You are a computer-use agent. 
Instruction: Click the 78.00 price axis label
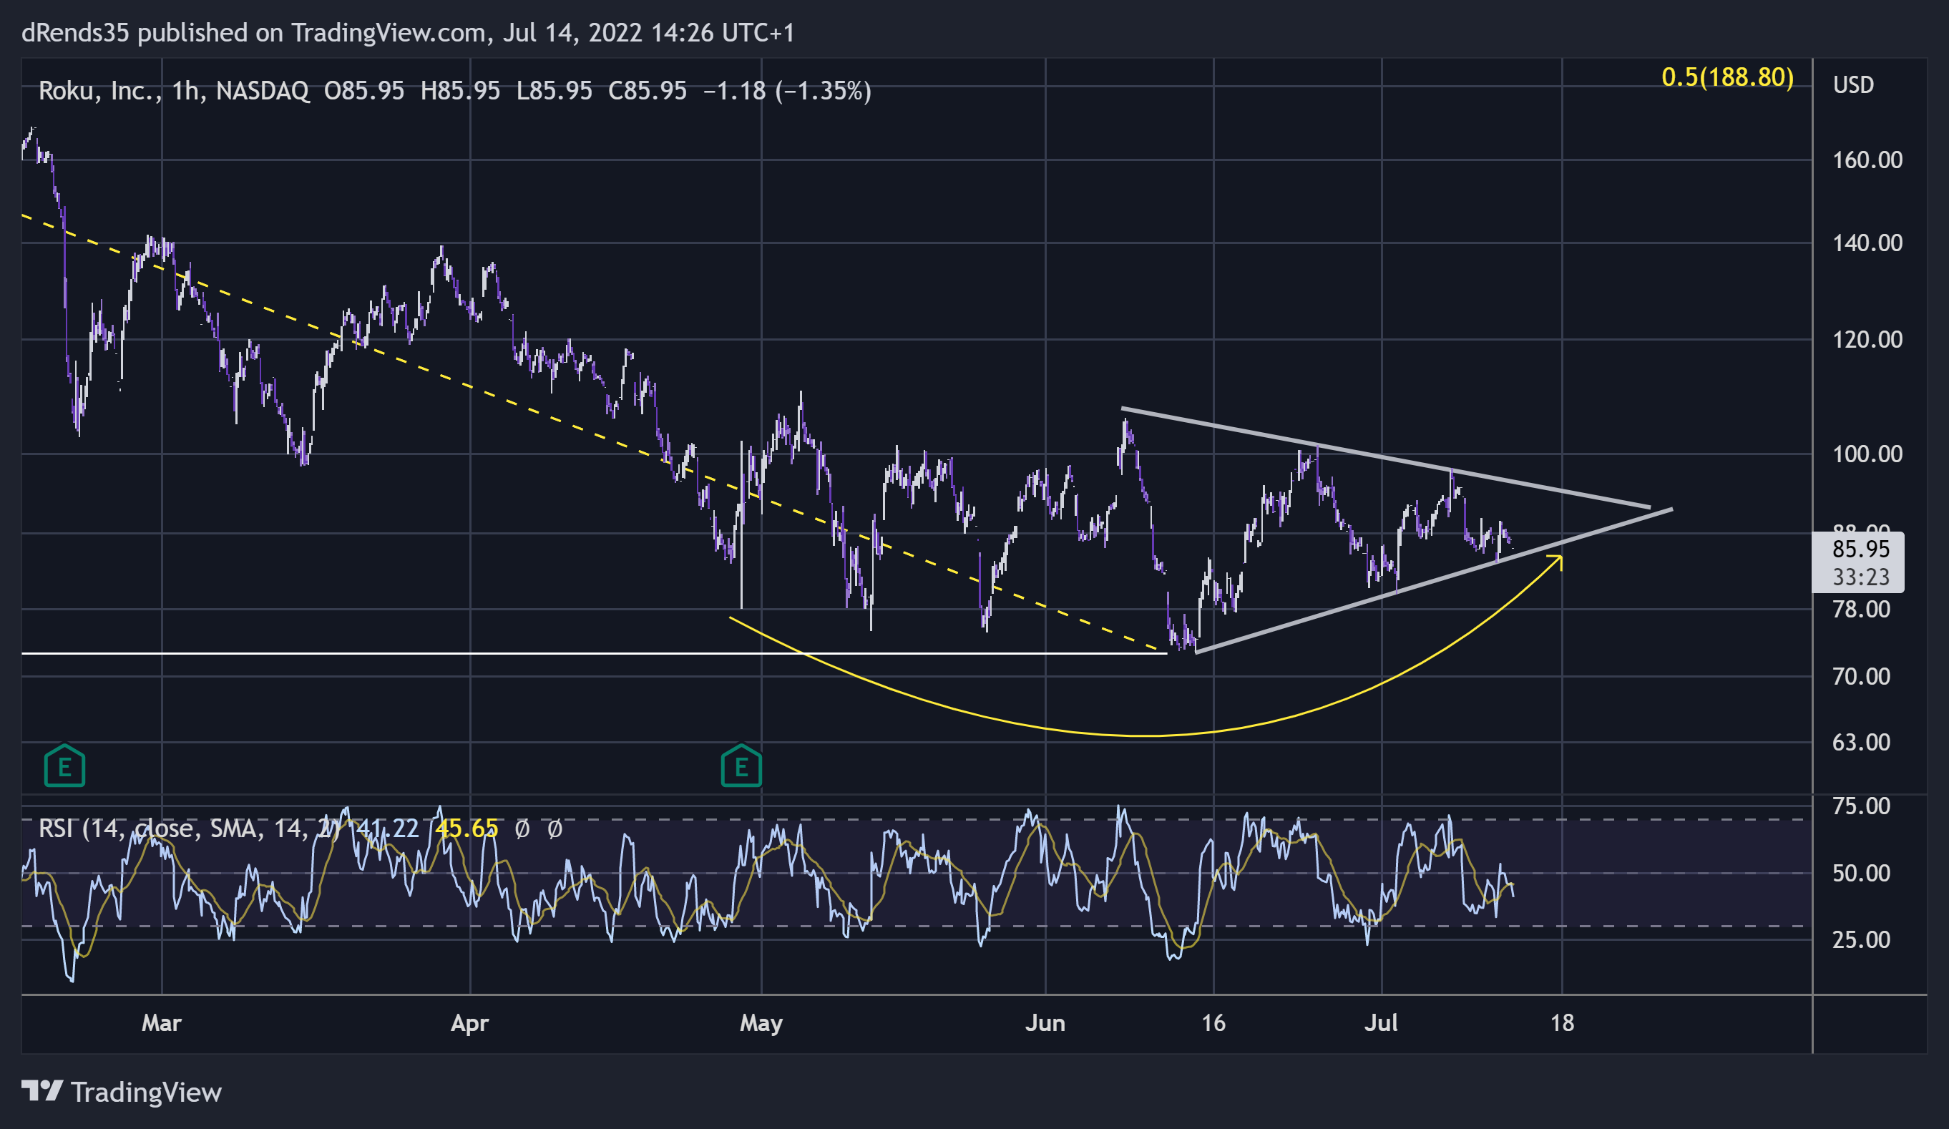pyautogui.click(x=1861, y=610)
